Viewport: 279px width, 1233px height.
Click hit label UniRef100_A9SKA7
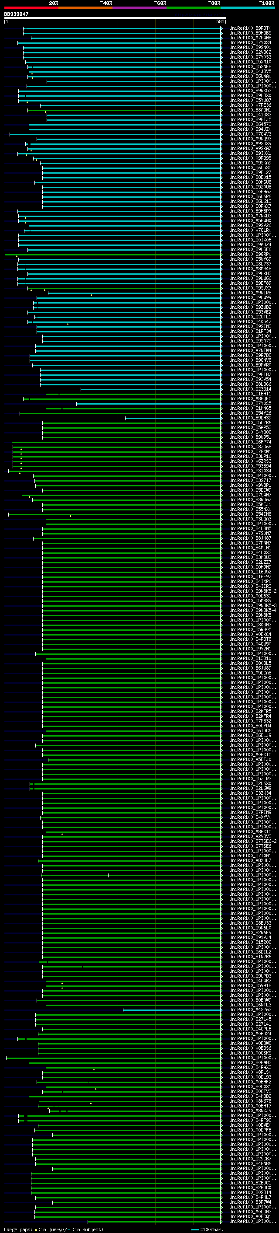250,148
